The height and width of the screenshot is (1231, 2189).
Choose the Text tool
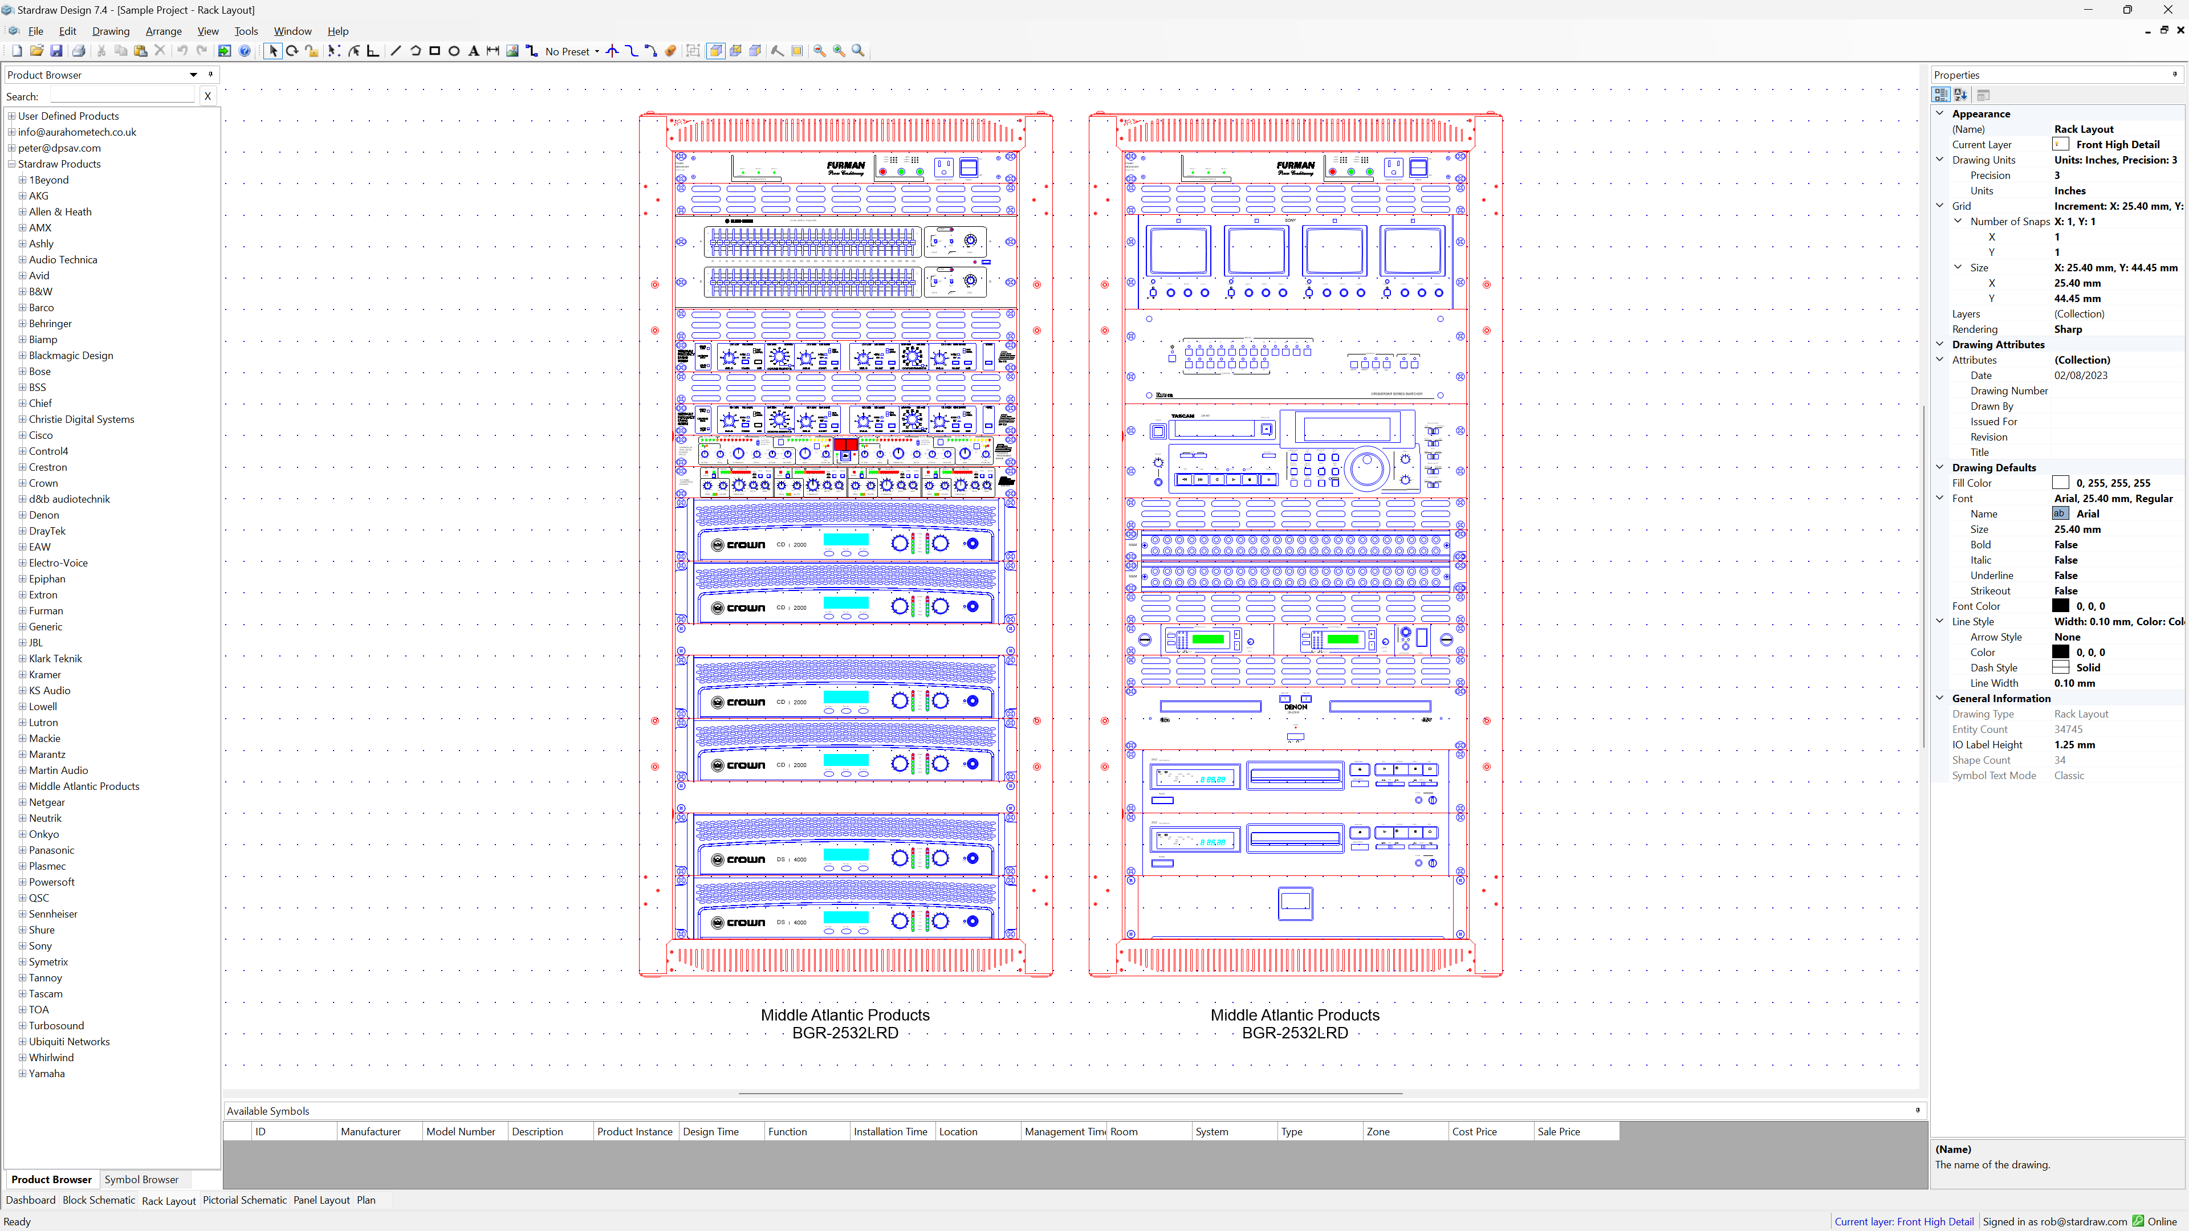coord(473,51)
